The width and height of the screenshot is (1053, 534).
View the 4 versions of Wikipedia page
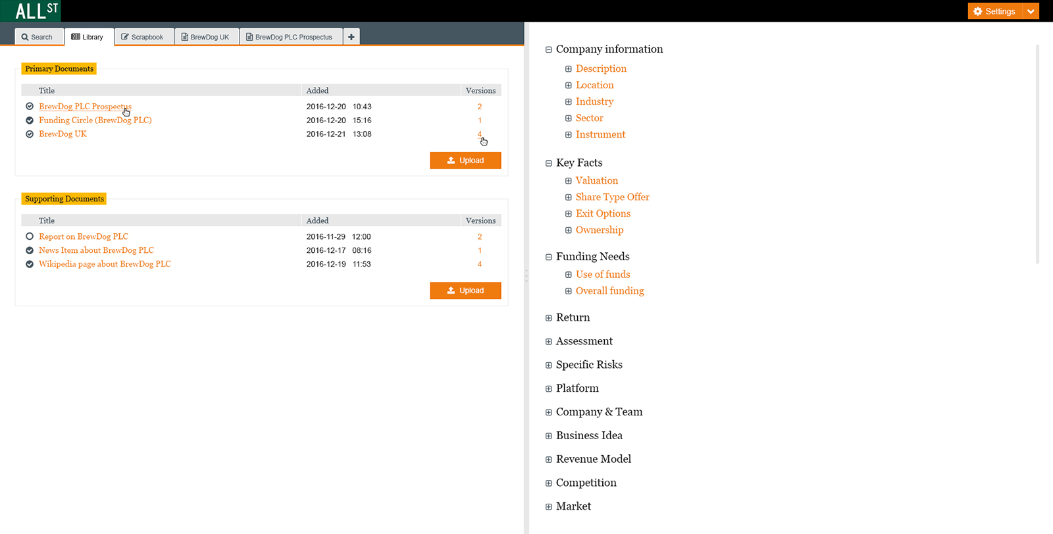(480, 264)
